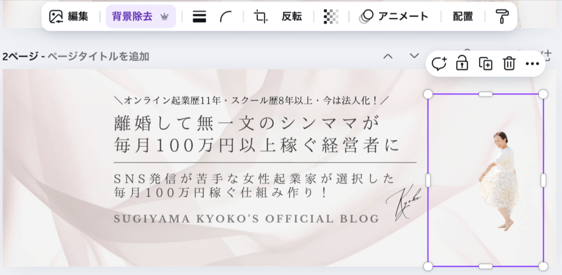Click the image edit icon beside 編集
This screenshot has height=275, width=562.
coord(56,16)
